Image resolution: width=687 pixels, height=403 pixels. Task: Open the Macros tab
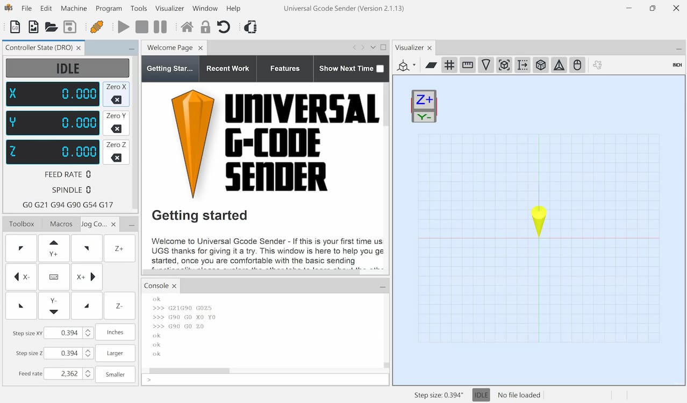click(61, 224)
